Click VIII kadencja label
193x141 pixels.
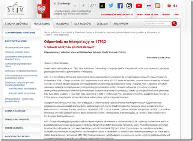[62, 3]
